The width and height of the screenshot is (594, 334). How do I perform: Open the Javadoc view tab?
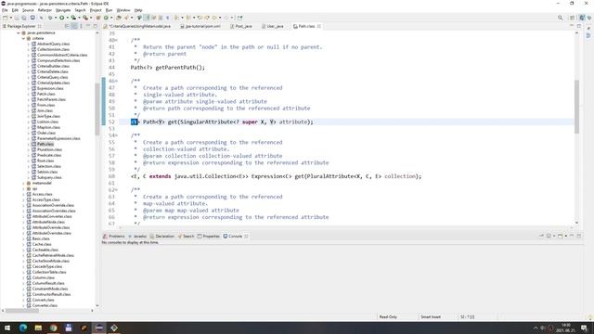[x=137, y=236]
